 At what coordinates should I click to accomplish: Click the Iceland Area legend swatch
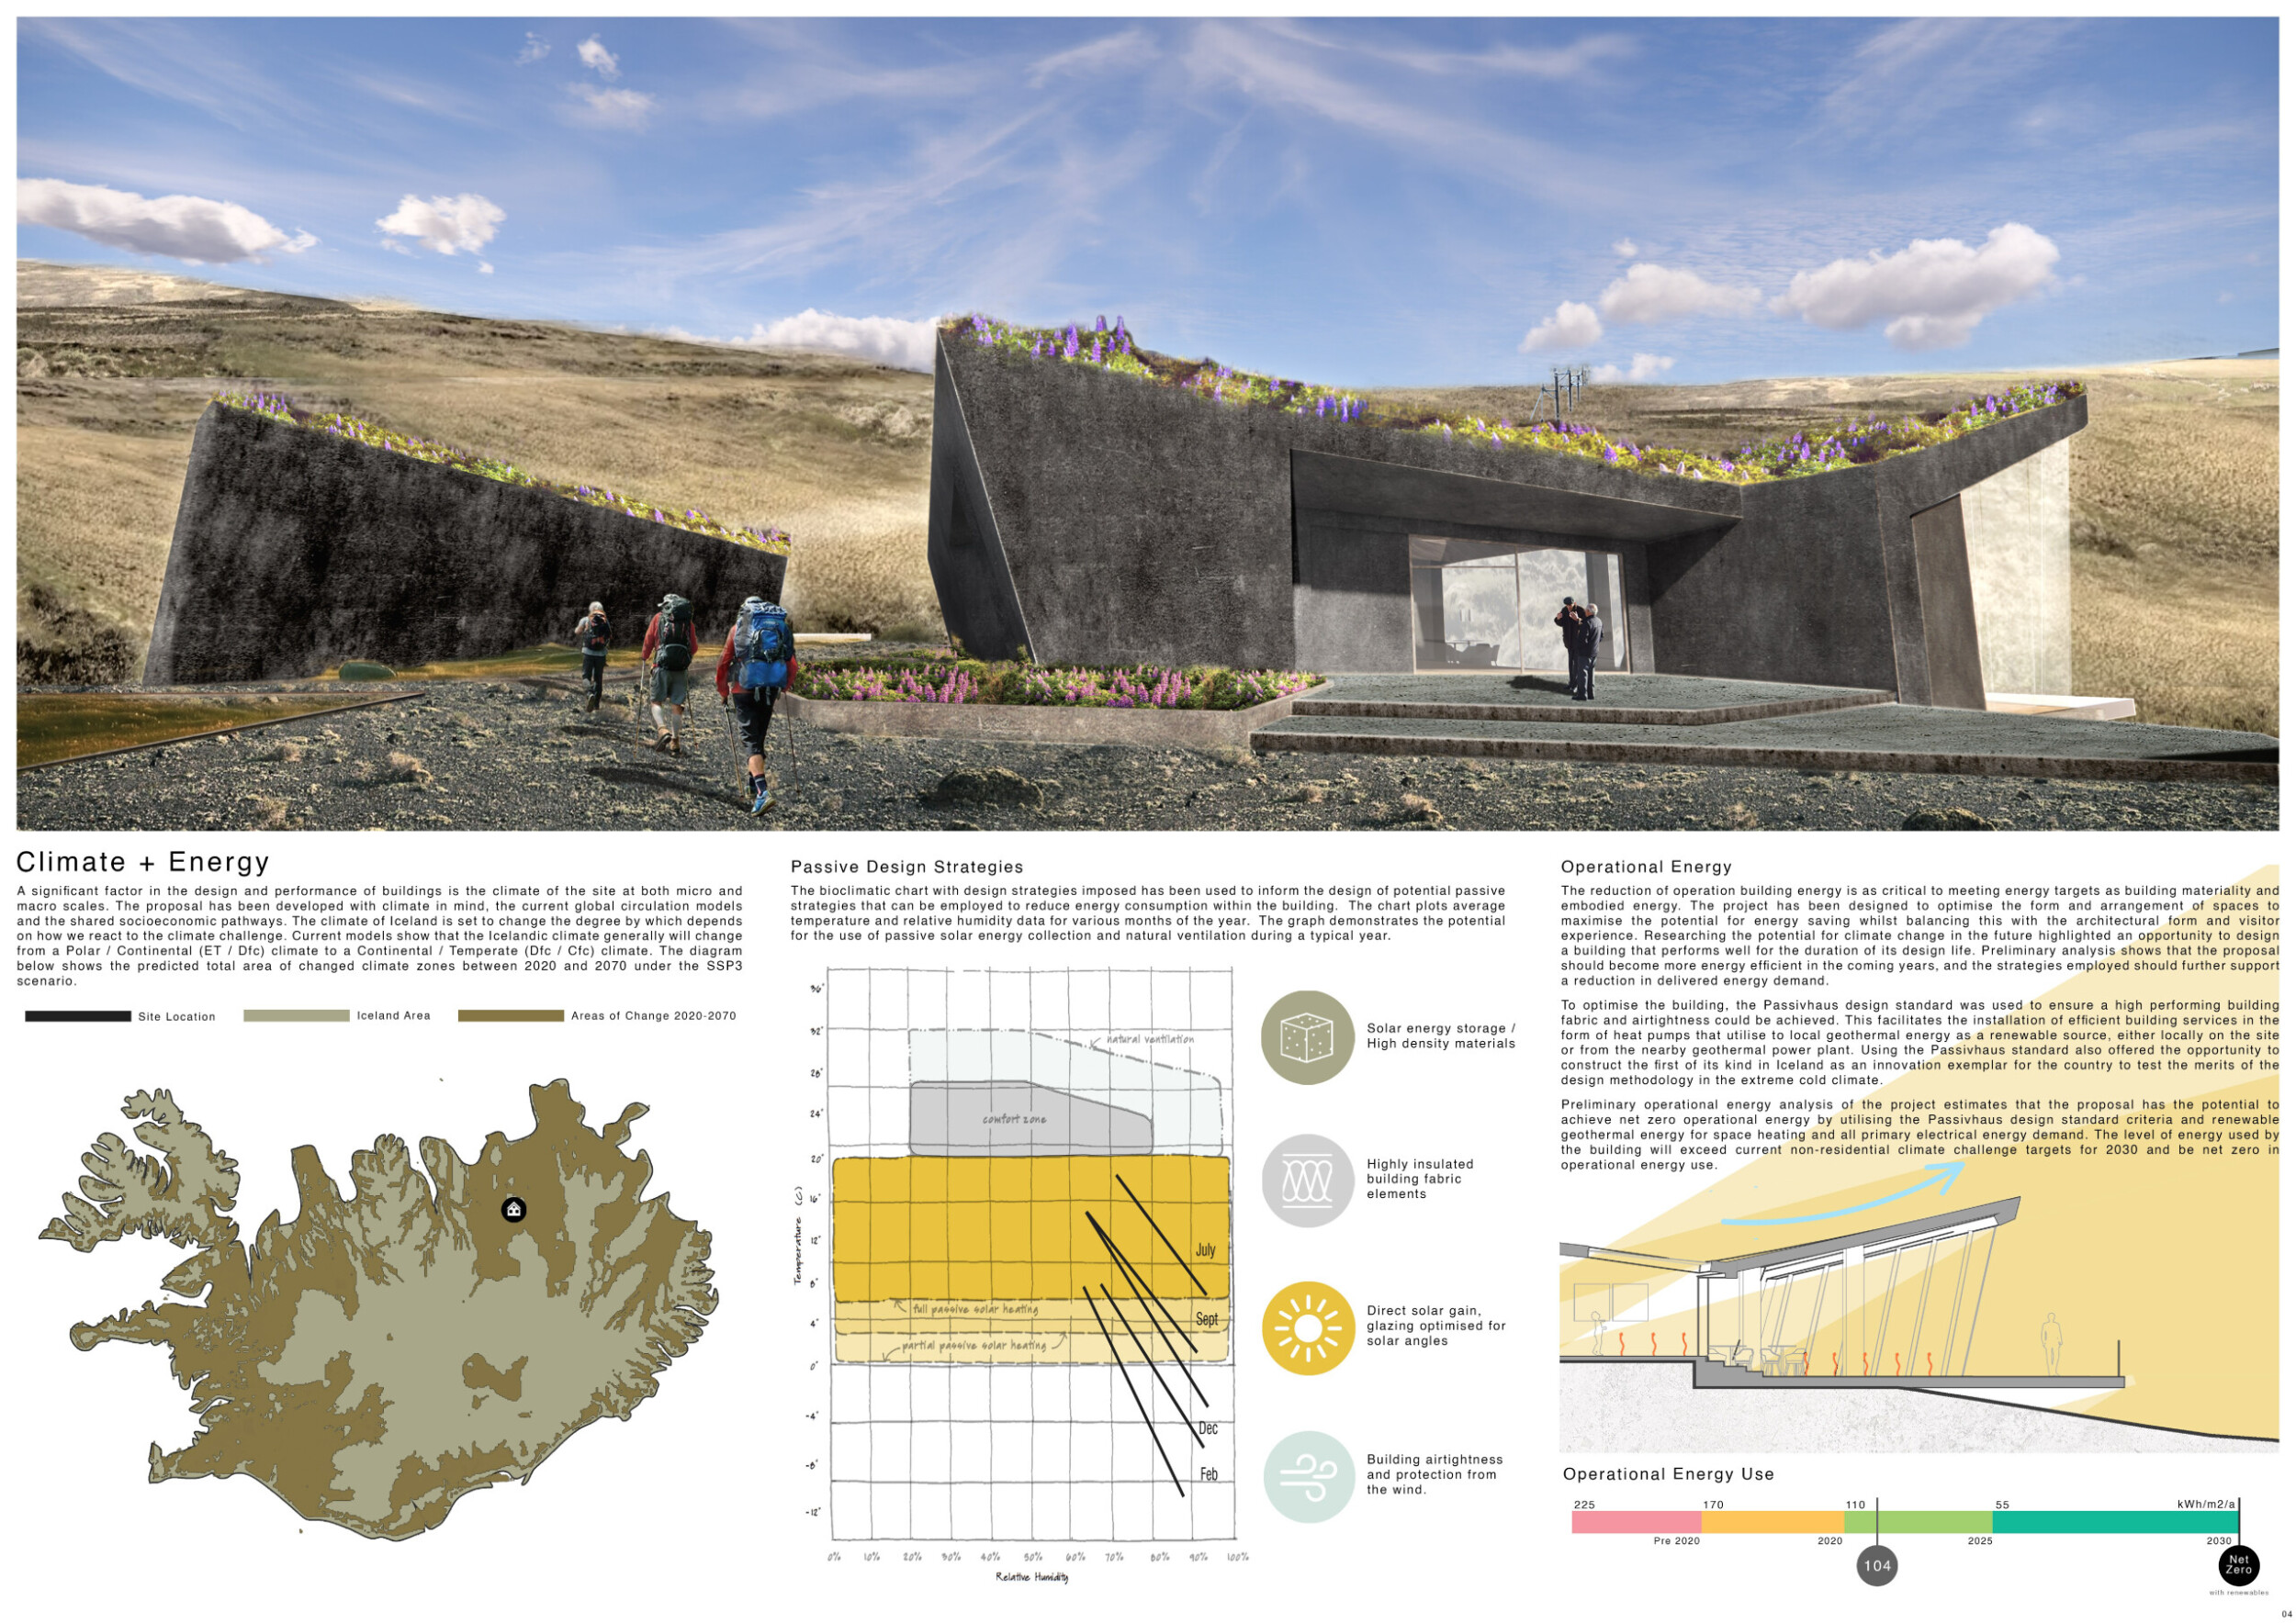pos(296,1015)
